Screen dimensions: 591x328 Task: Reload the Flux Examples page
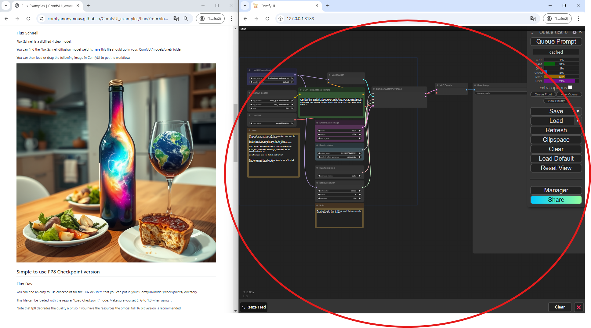[x=28, y=19]
